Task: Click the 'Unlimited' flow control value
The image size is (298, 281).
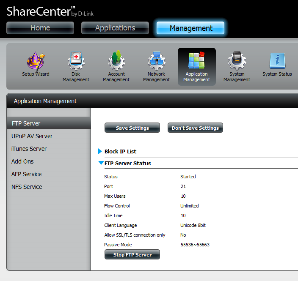Action: click(x=190, y=206)
